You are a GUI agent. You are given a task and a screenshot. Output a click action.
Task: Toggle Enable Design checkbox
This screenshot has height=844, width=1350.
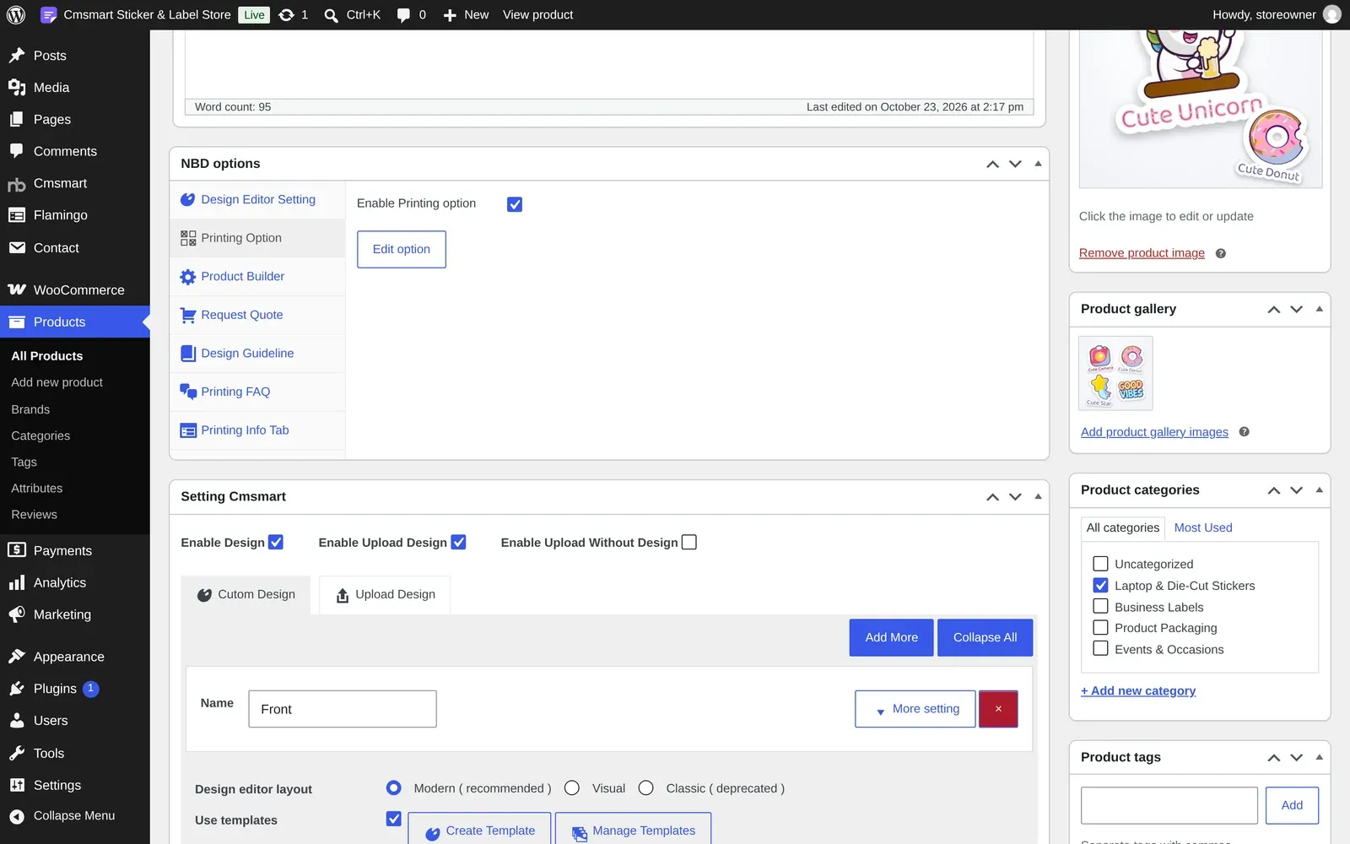(x=276, y=542)
